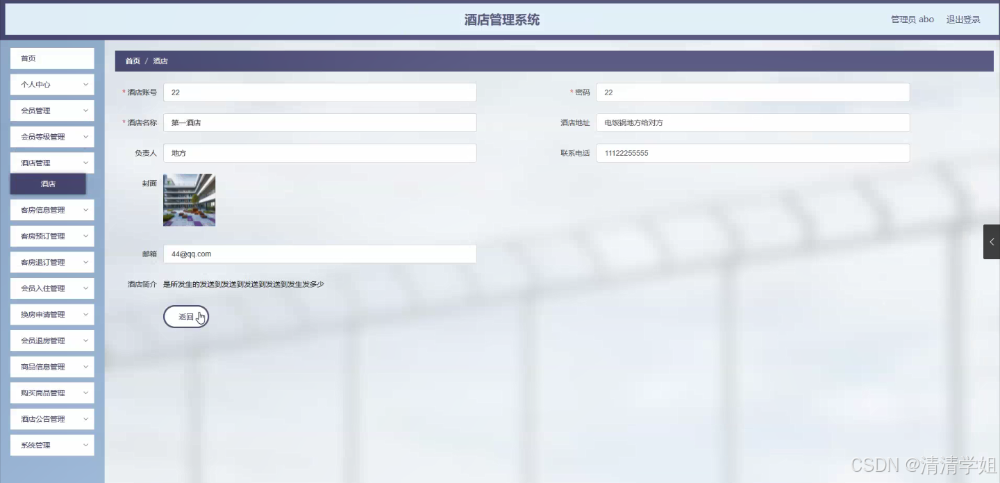Viewport: 1000px width, 483px height.
Task: Collapse the 酒店管理 sidebar section
Action: (x=51, y=162)
